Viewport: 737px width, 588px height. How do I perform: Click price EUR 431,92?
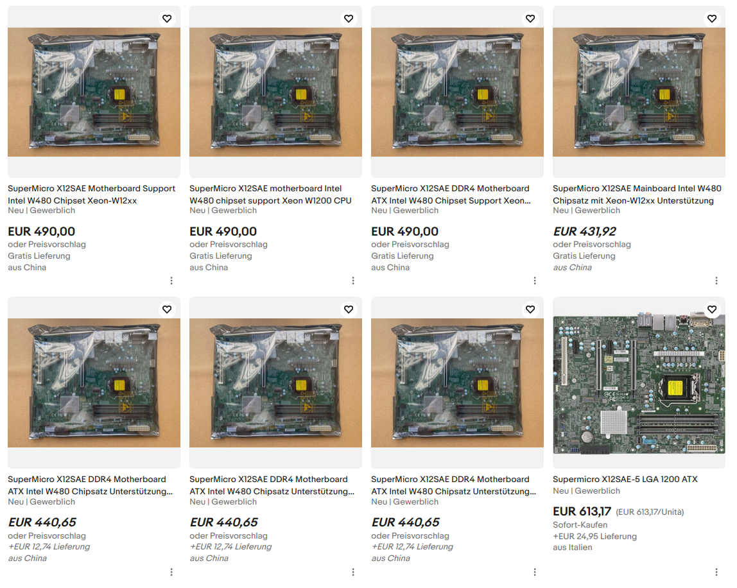[584, 231]
